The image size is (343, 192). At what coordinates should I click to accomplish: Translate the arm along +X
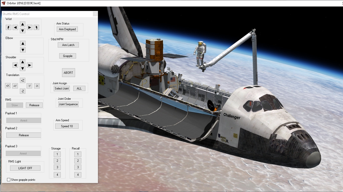tap(8, 86)
